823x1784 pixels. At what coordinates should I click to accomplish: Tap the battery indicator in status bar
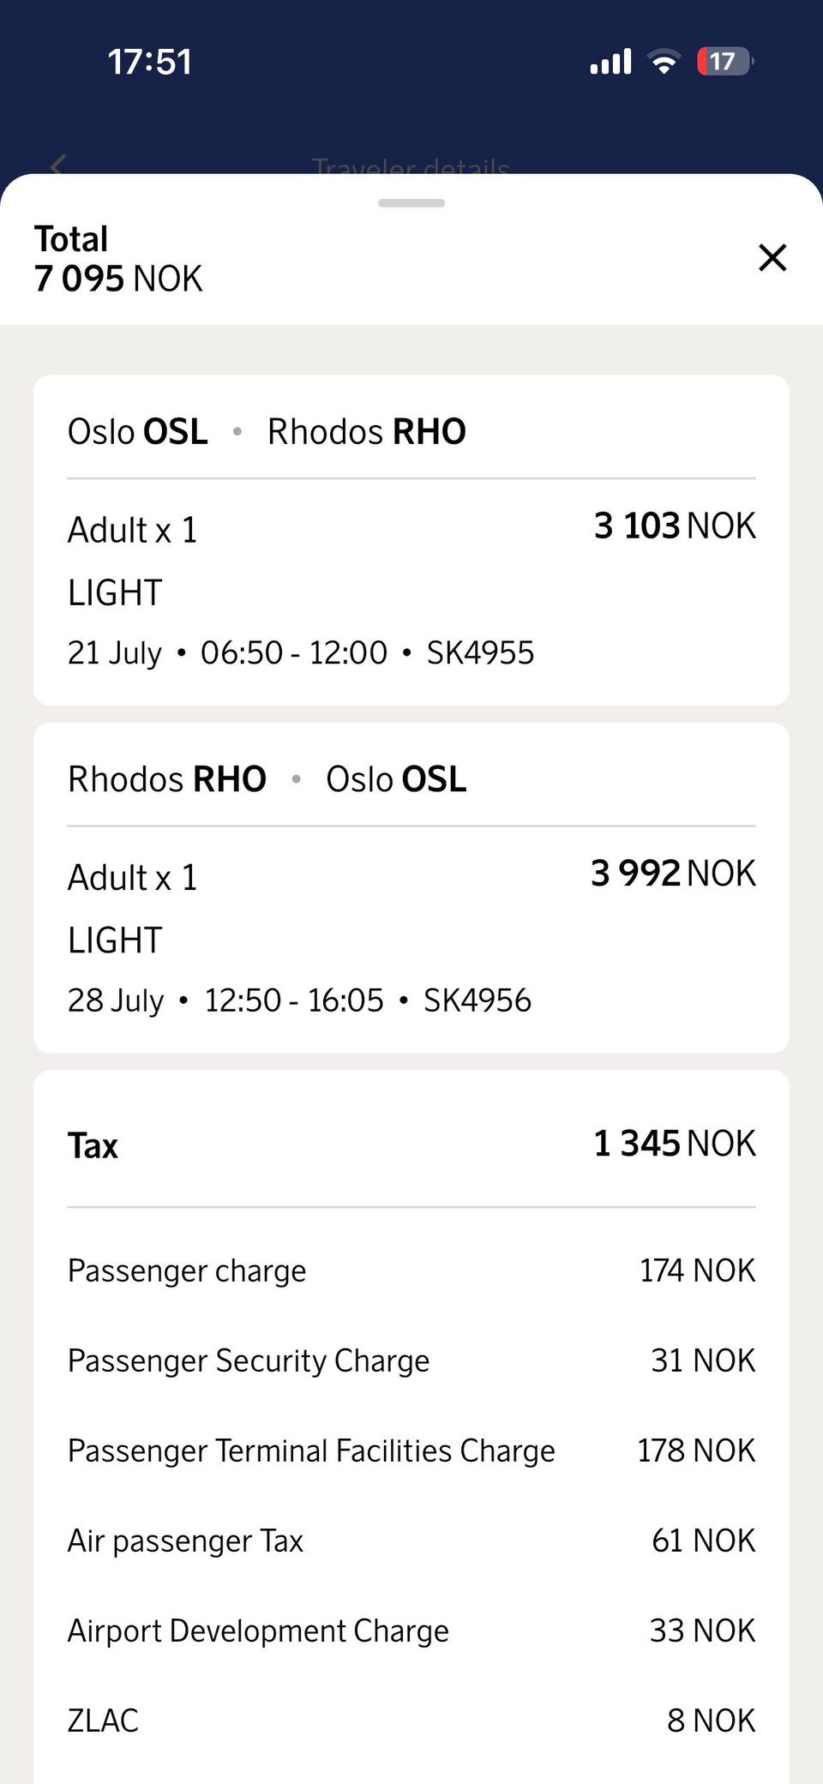click(725, 62)
